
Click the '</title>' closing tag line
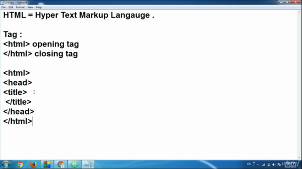click(x=18, y=102)
